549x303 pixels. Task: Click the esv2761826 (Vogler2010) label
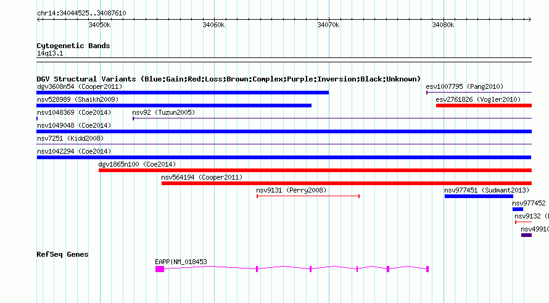[478, 99]
